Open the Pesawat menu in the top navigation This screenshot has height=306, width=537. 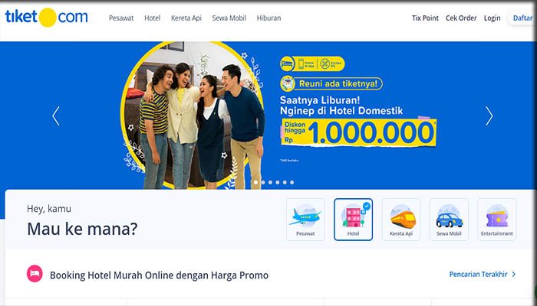[121, 18]
